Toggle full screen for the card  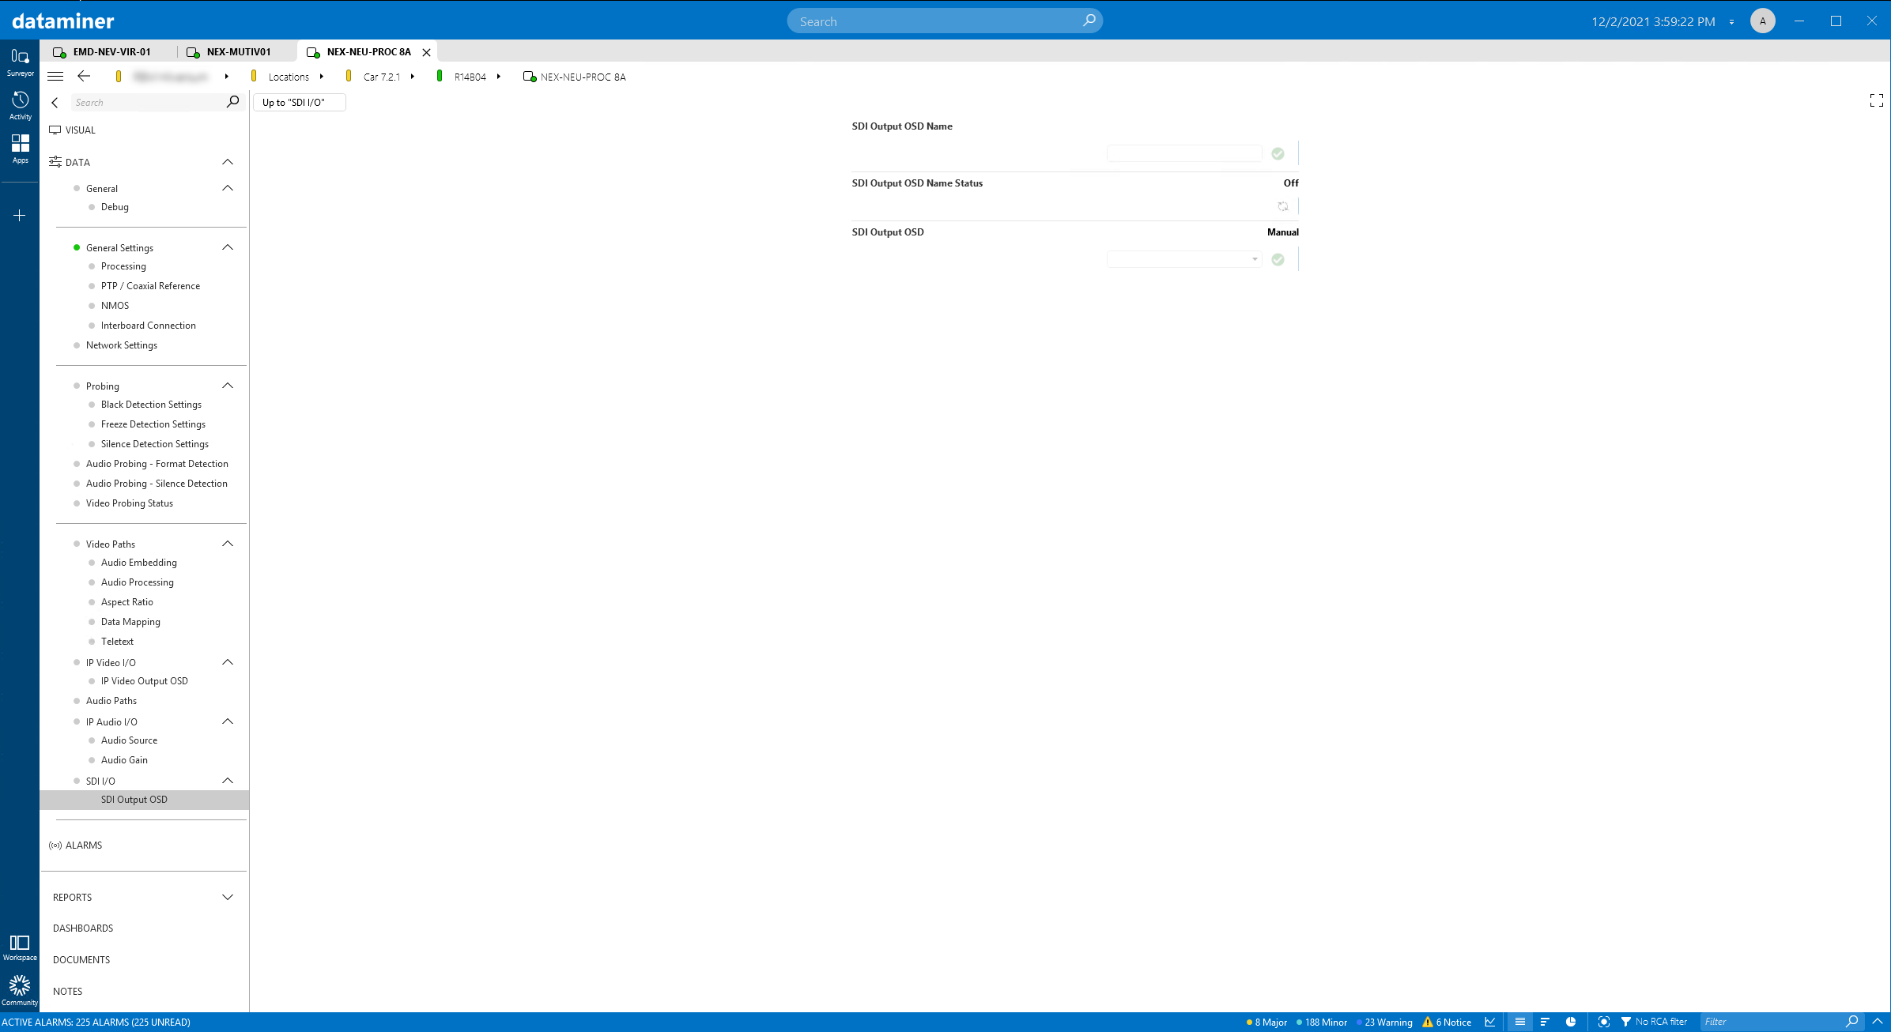[x=1876, y=100]
